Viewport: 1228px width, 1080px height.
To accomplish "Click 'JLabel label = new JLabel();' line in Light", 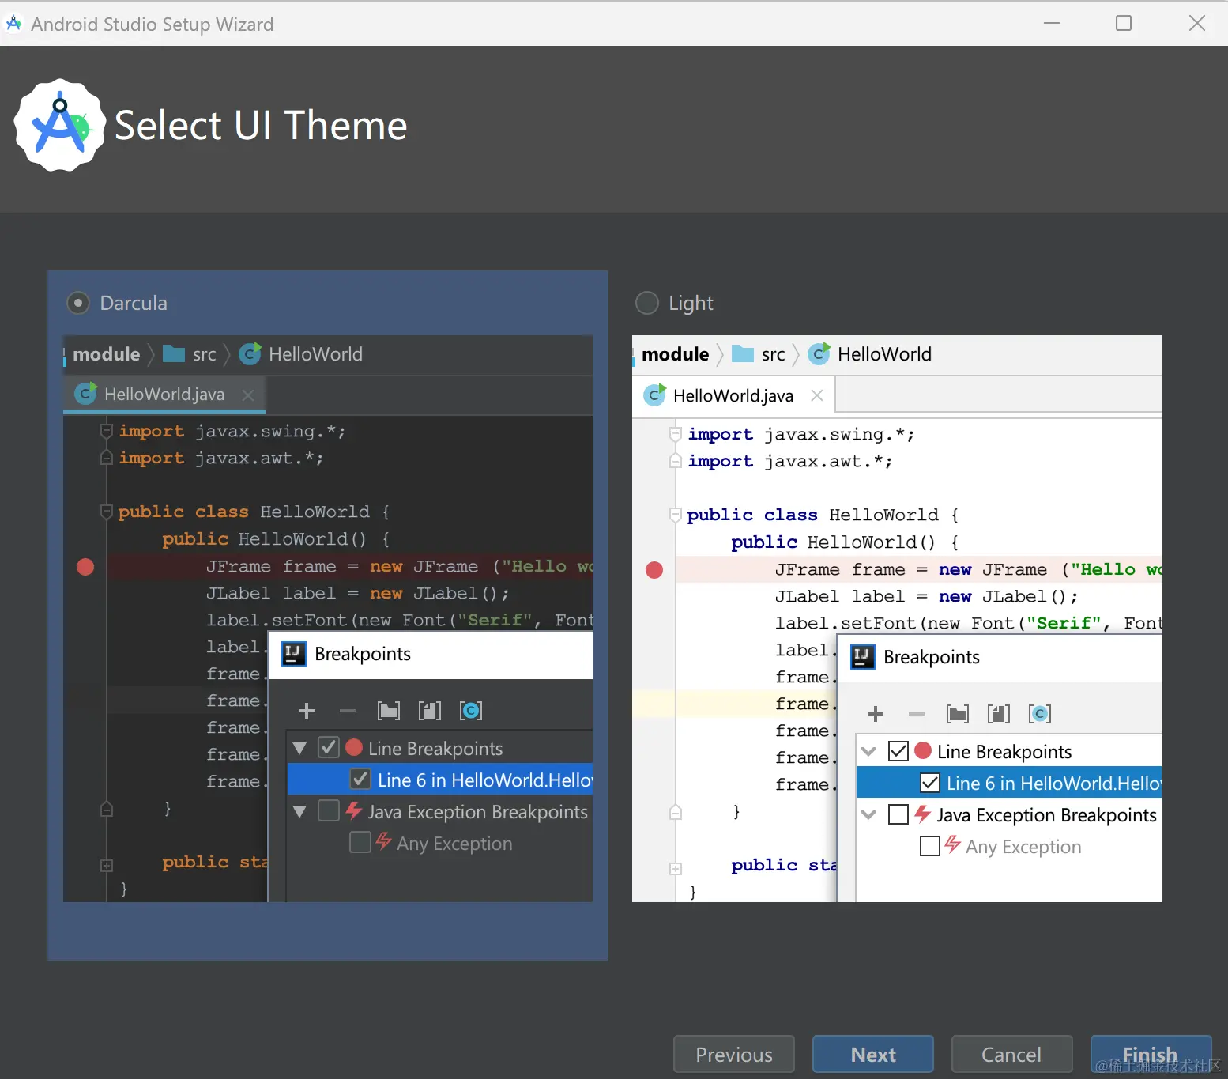I will click(x=926, y=596).
